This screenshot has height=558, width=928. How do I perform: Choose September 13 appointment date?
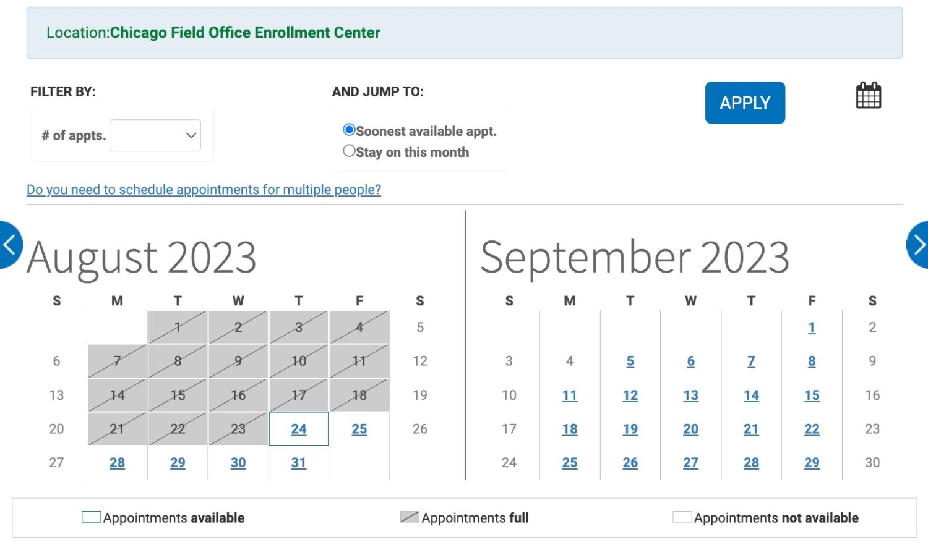[x=690, y=395]
